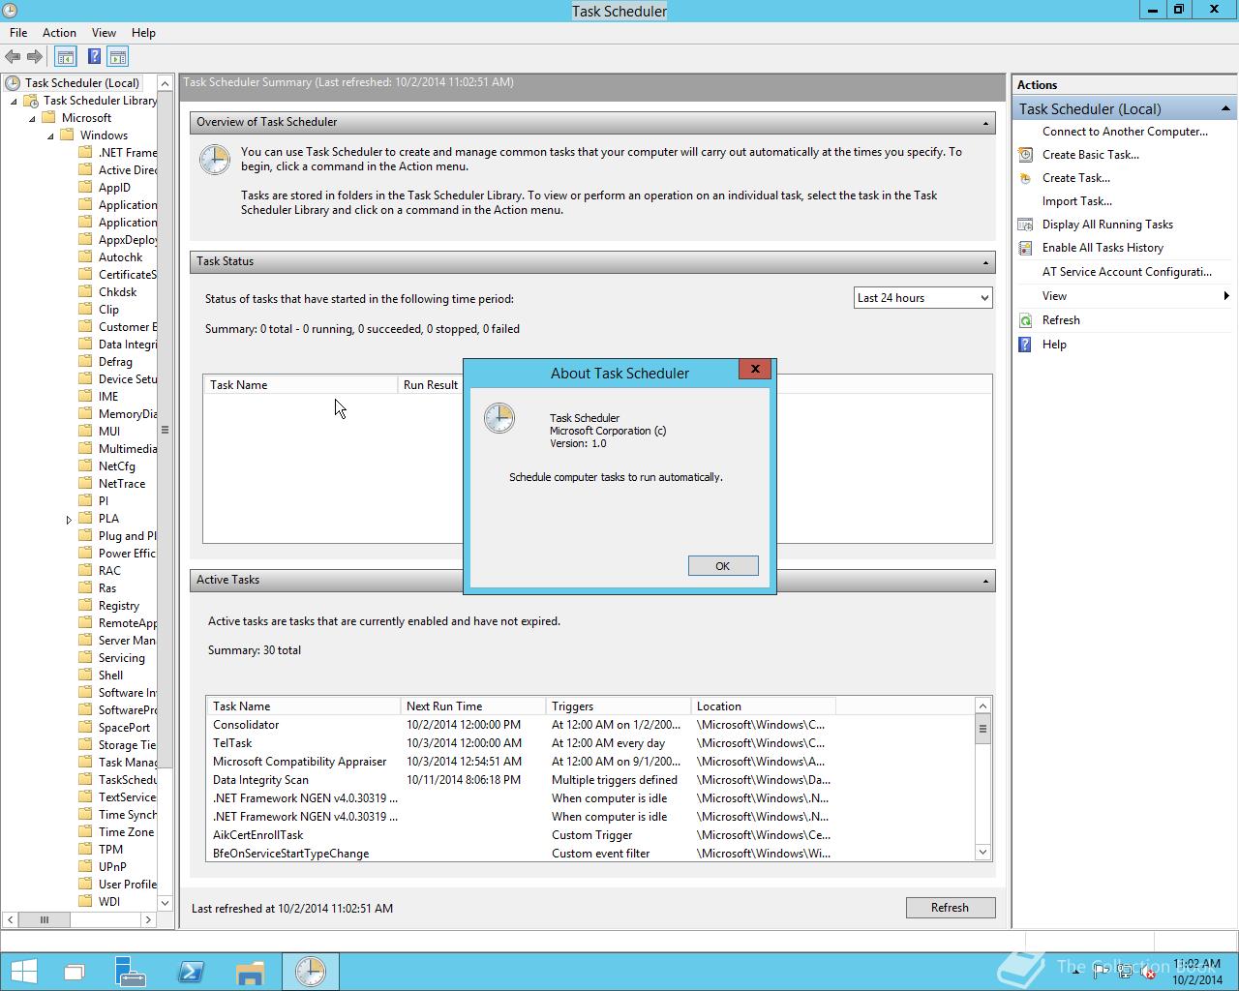1239x991 pixels.
Task: Click Import Task action
Action: tap(1076, 201)
